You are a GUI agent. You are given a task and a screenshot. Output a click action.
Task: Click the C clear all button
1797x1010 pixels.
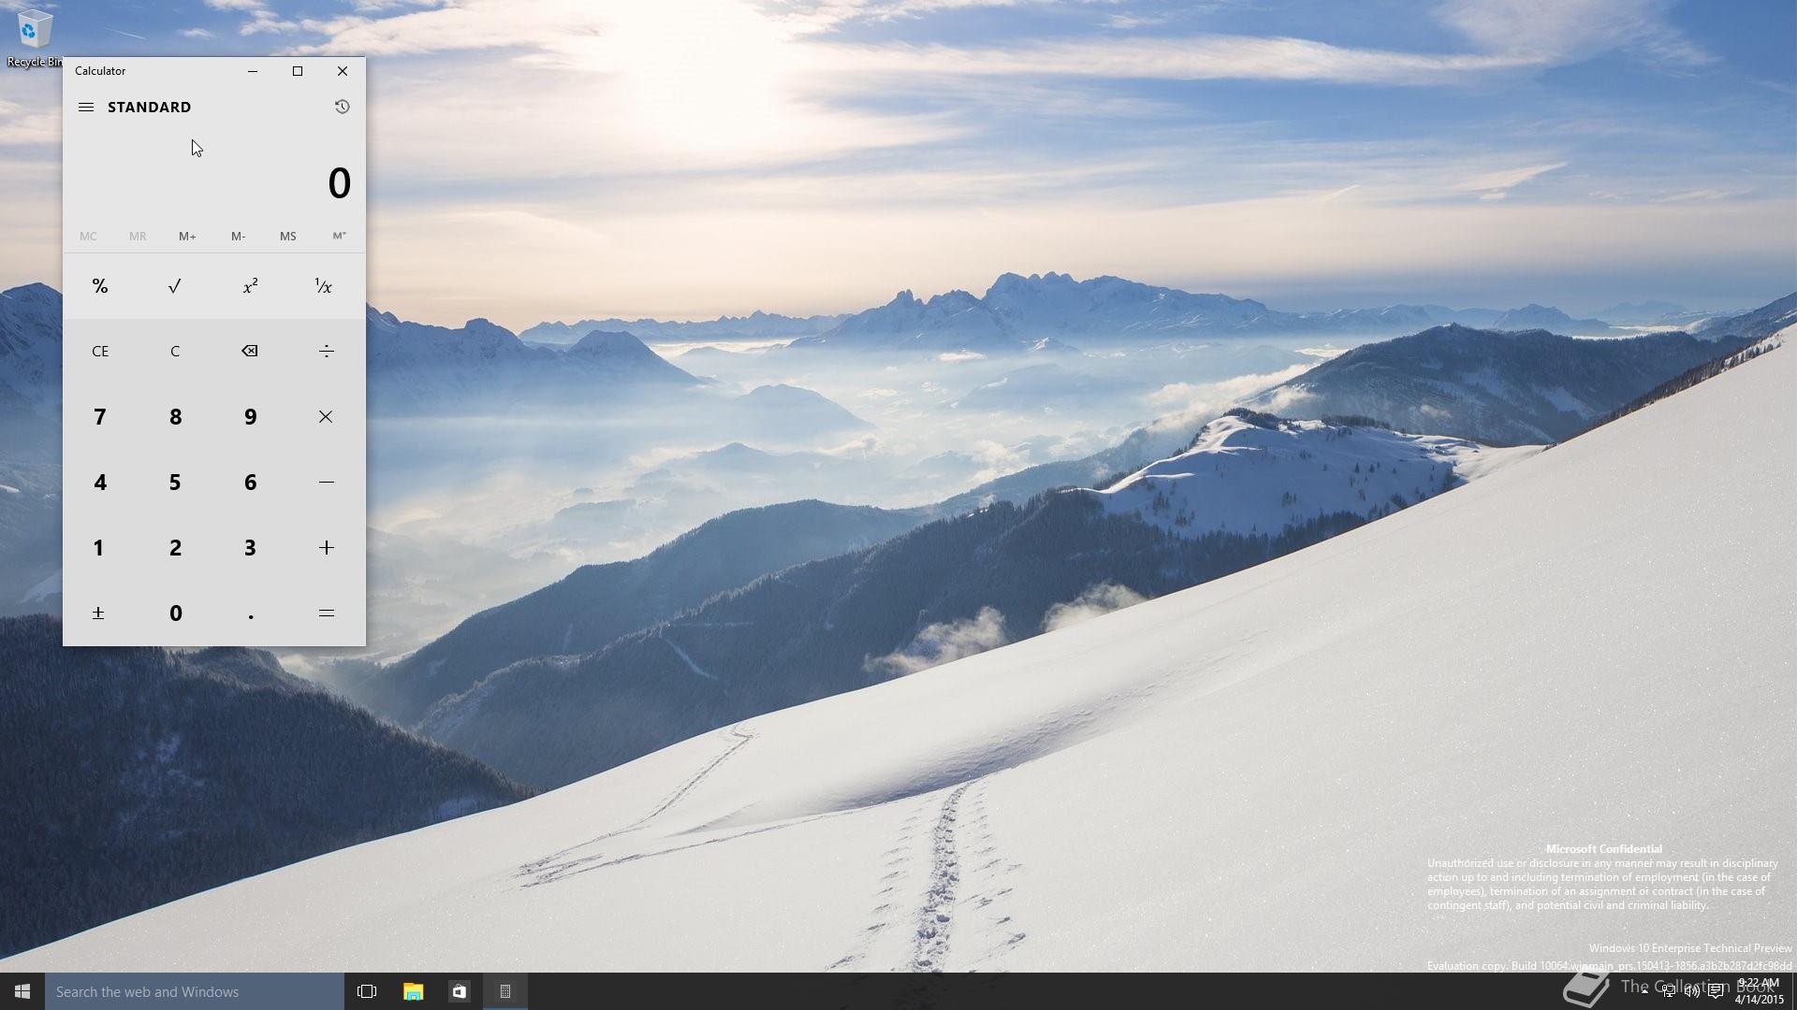[x=175, y=351]
